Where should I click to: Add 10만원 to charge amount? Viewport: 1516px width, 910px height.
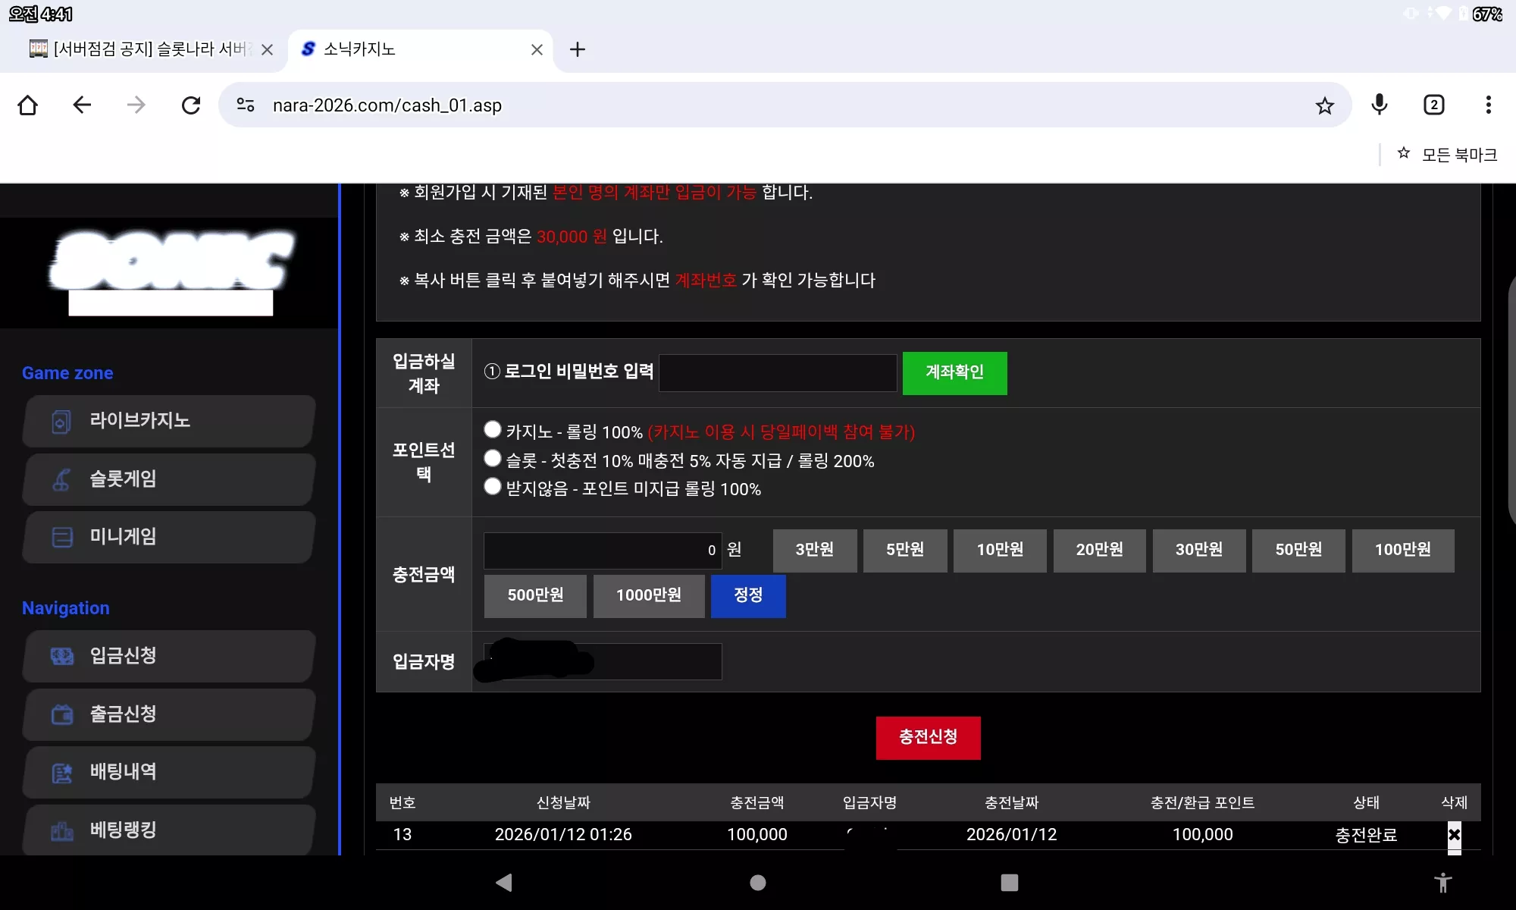tap(1000, 550)
